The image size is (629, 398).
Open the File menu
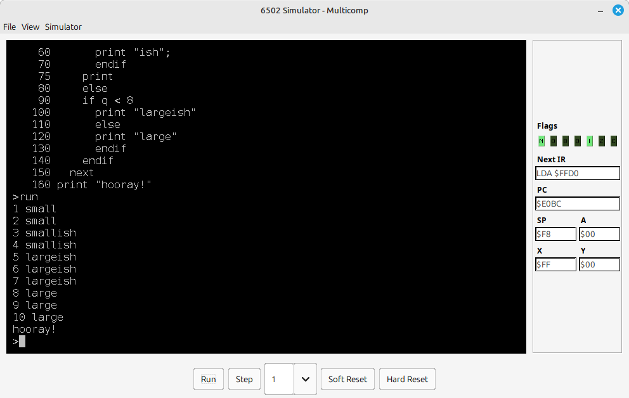click(10, 27)
